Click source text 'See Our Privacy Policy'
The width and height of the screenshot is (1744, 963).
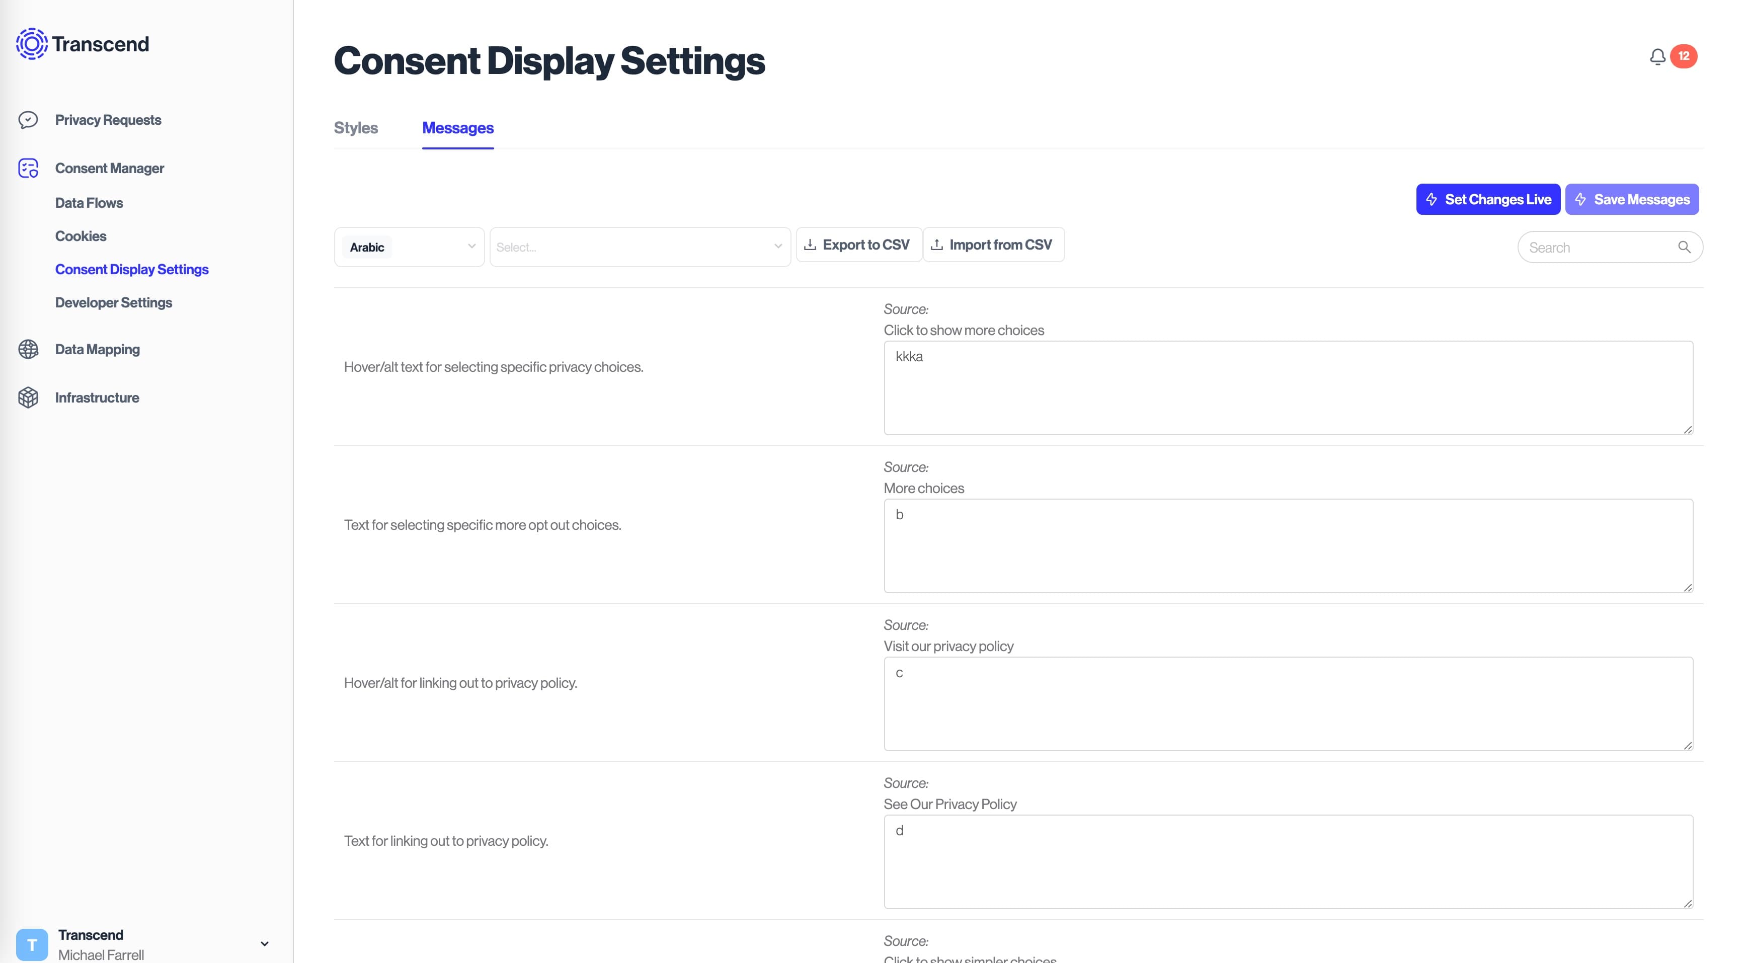pyautogui.click(x=950, y=804)
